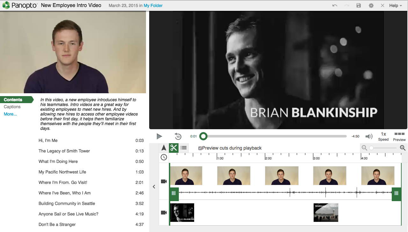Click the 4:37 timestamp in contents
Image resolution: width=408 pixels, height=232 pixels.
pos(140,224)
